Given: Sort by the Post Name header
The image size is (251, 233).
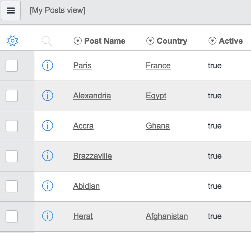Looking at the screenshot, I should [105, 41].
